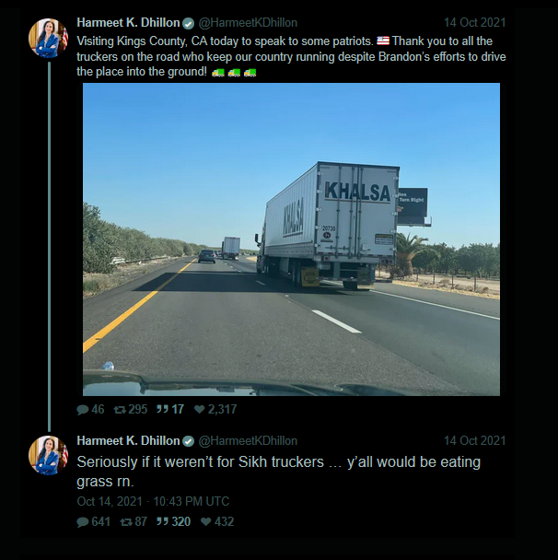
Task: Open the avatar on the Kings County tweet
Action: point(48,38)
